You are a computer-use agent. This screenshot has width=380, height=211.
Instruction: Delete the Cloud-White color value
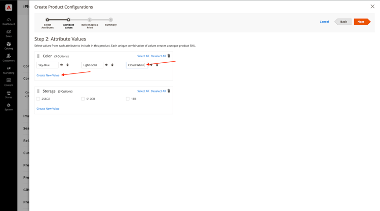(157, 65)
